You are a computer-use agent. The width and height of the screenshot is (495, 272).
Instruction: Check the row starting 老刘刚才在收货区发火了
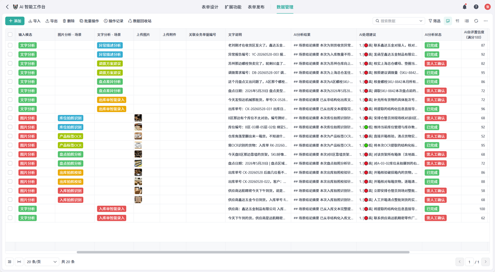coord(10,45)
